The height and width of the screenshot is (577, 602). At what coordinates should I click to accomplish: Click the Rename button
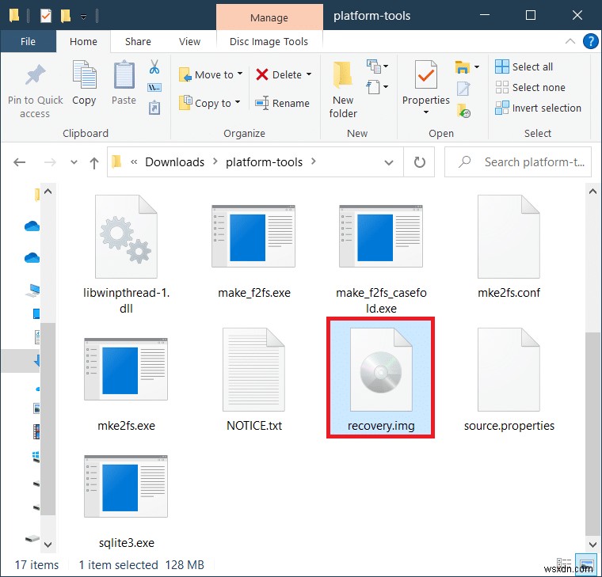283,103
